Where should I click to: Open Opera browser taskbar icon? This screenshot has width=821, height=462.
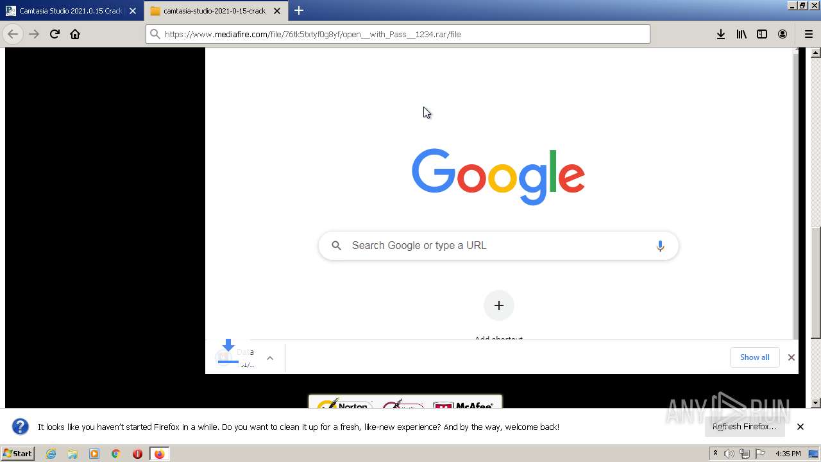click(137, 454)
